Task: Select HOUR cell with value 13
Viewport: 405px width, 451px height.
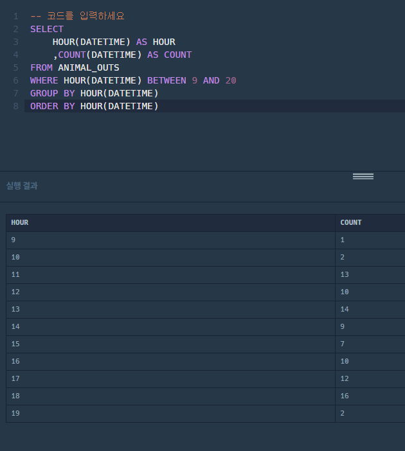Action: click(170, 310)
